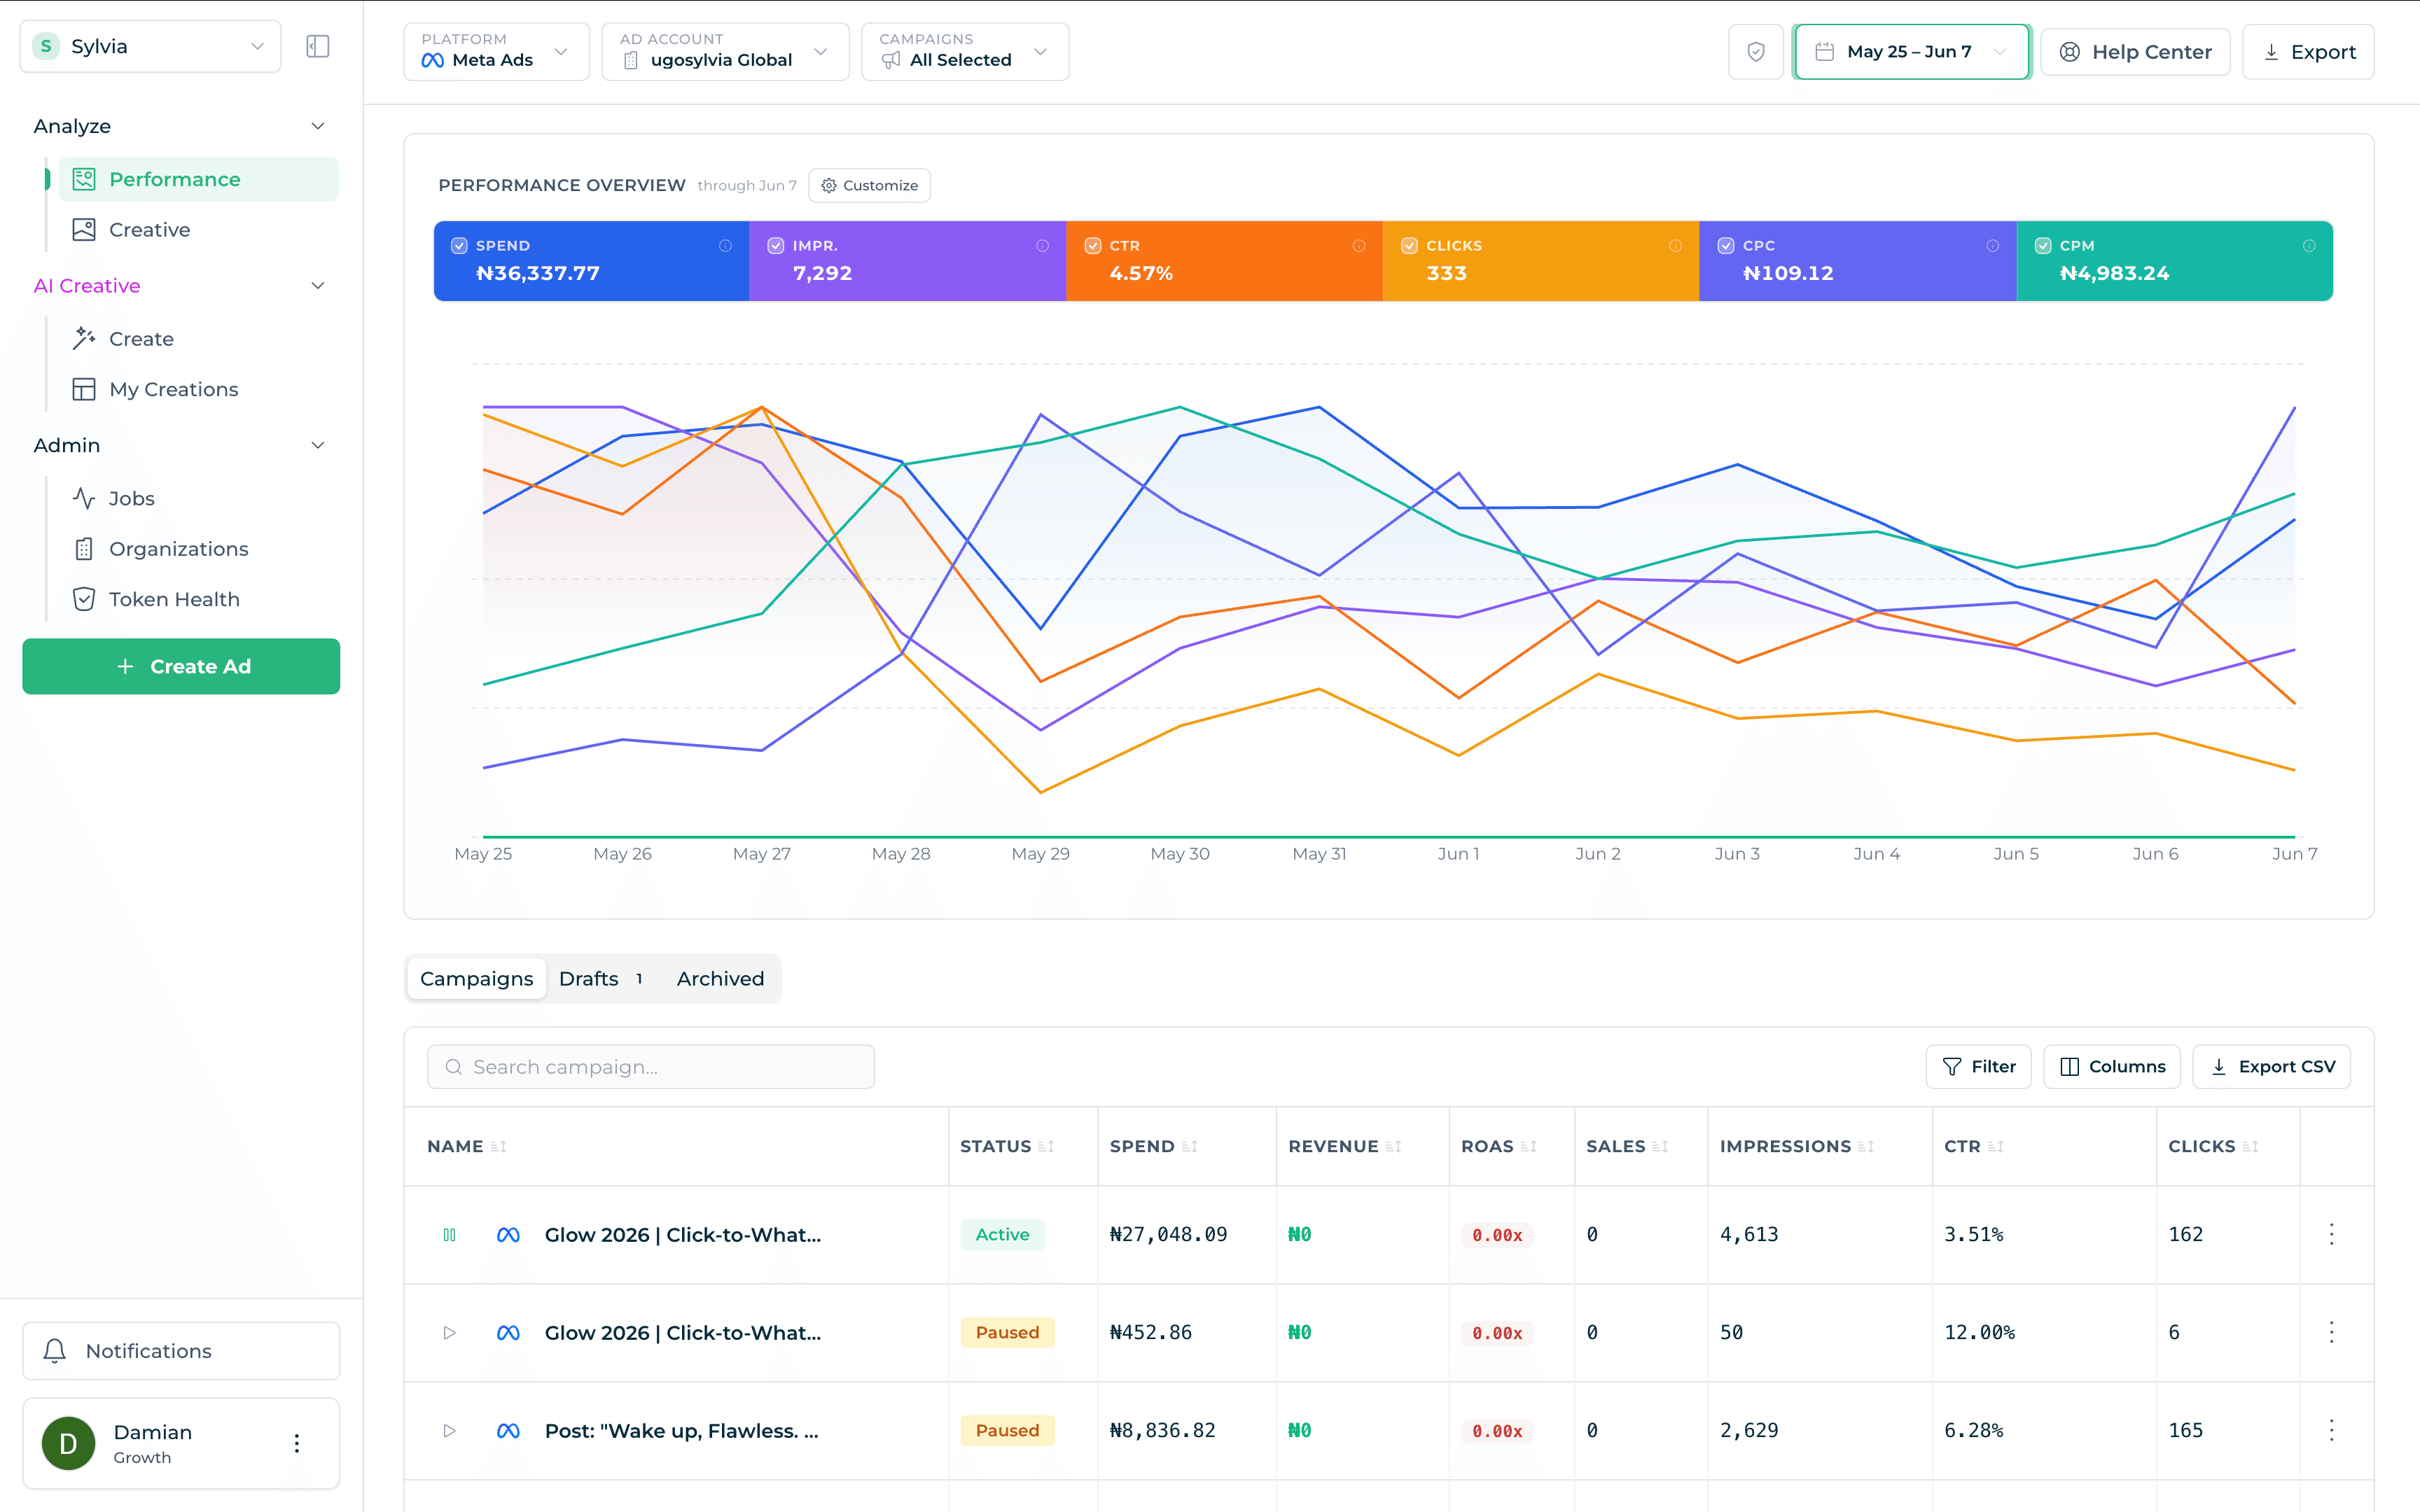Click the SPEND card info icon
2420x1512 pixels.
[725, 246]
